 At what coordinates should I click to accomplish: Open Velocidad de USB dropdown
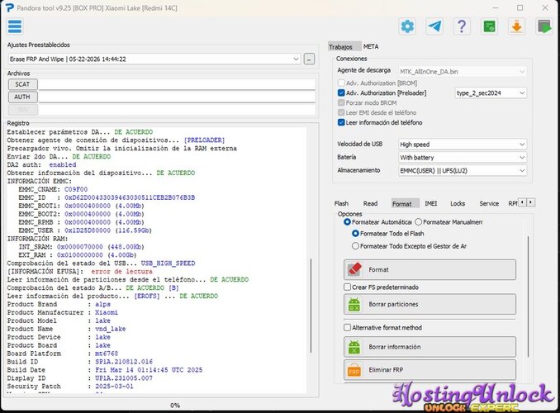click(x=463, y=145)
